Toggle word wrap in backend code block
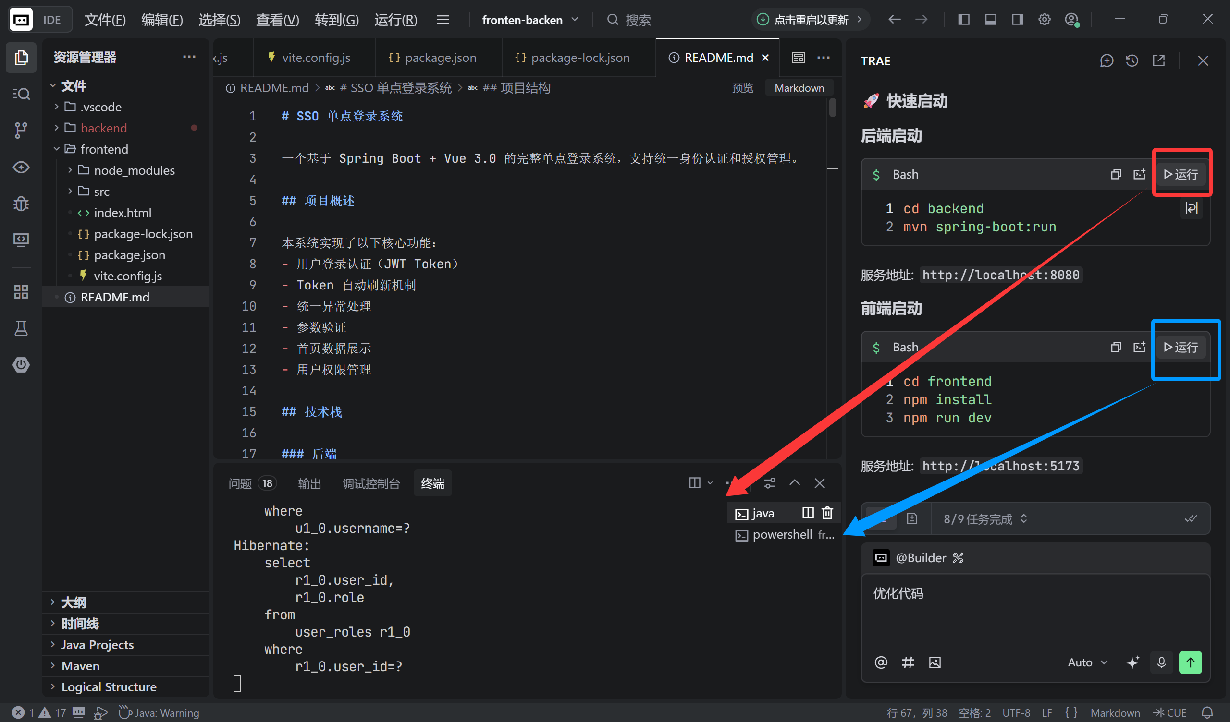Image resolution: width=1230 pixels, height=722 pixels. click(1191, 208)
